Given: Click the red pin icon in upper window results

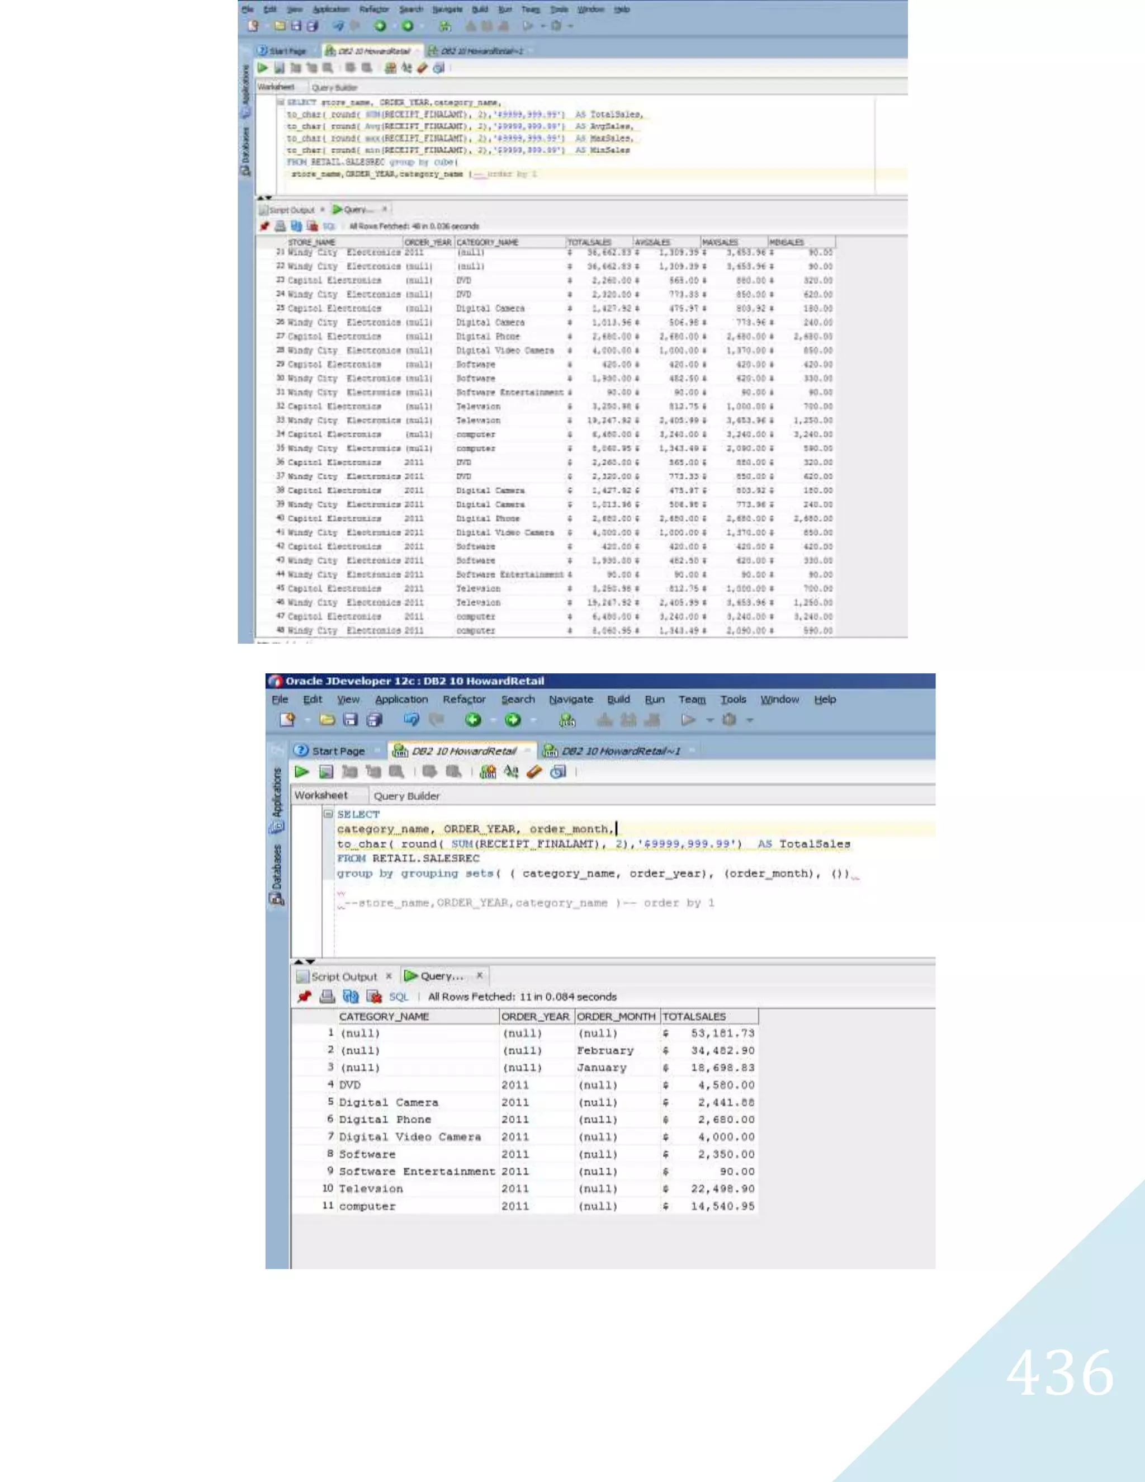Looking at the screenshot, I should 264,226.
